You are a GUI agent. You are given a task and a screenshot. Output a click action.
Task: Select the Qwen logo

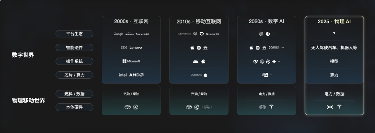click(x=268, y=62)
